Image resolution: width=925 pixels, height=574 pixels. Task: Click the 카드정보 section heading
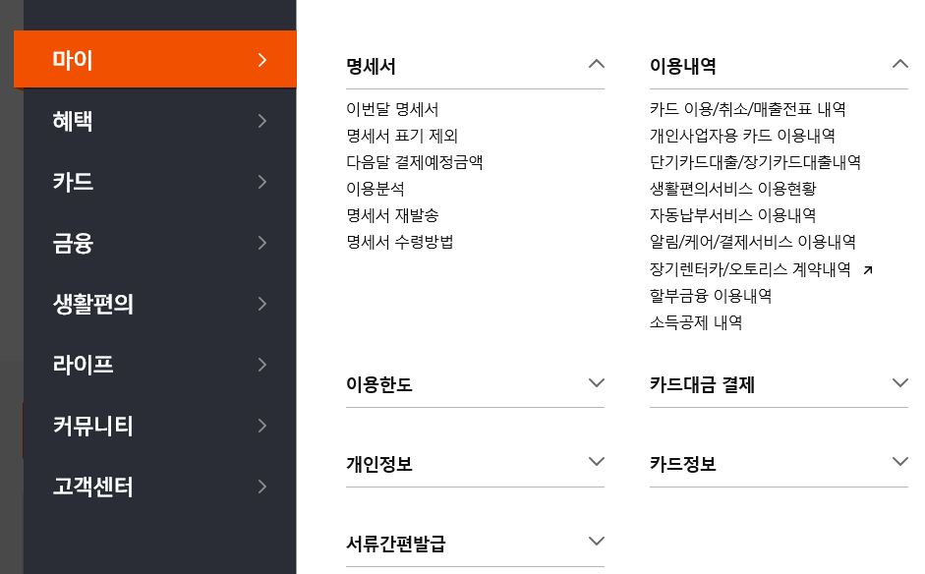683,464
